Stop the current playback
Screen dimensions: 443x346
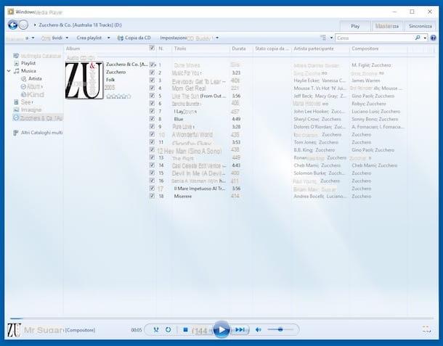[x=185, y=329]
